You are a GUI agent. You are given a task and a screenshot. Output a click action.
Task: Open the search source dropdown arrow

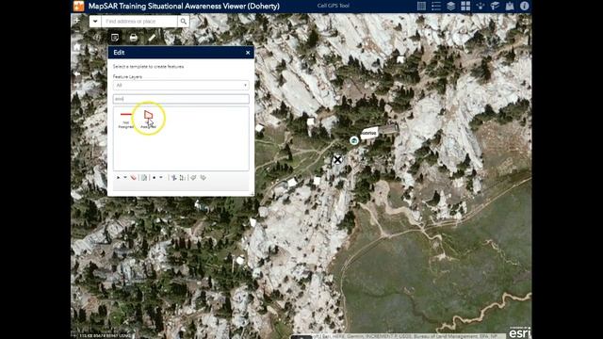point(95,22)
